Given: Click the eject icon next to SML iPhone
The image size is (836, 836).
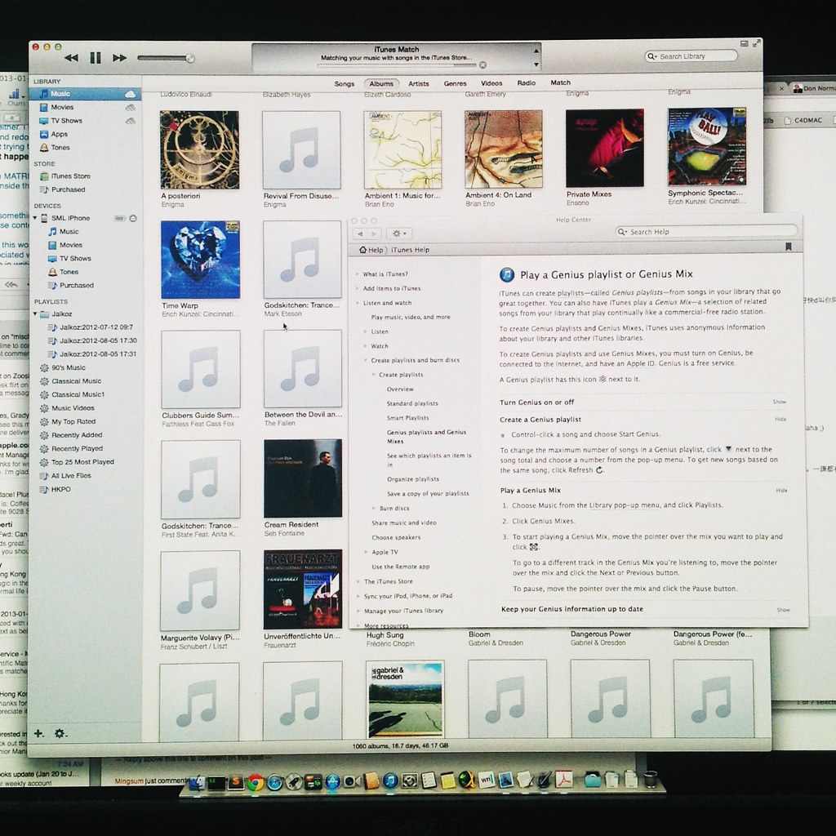Looking at the screenshot, I should tap(133, 218).
